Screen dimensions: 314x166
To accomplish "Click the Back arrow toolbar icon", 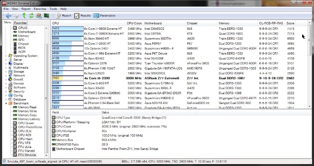I will pos(8,16).
